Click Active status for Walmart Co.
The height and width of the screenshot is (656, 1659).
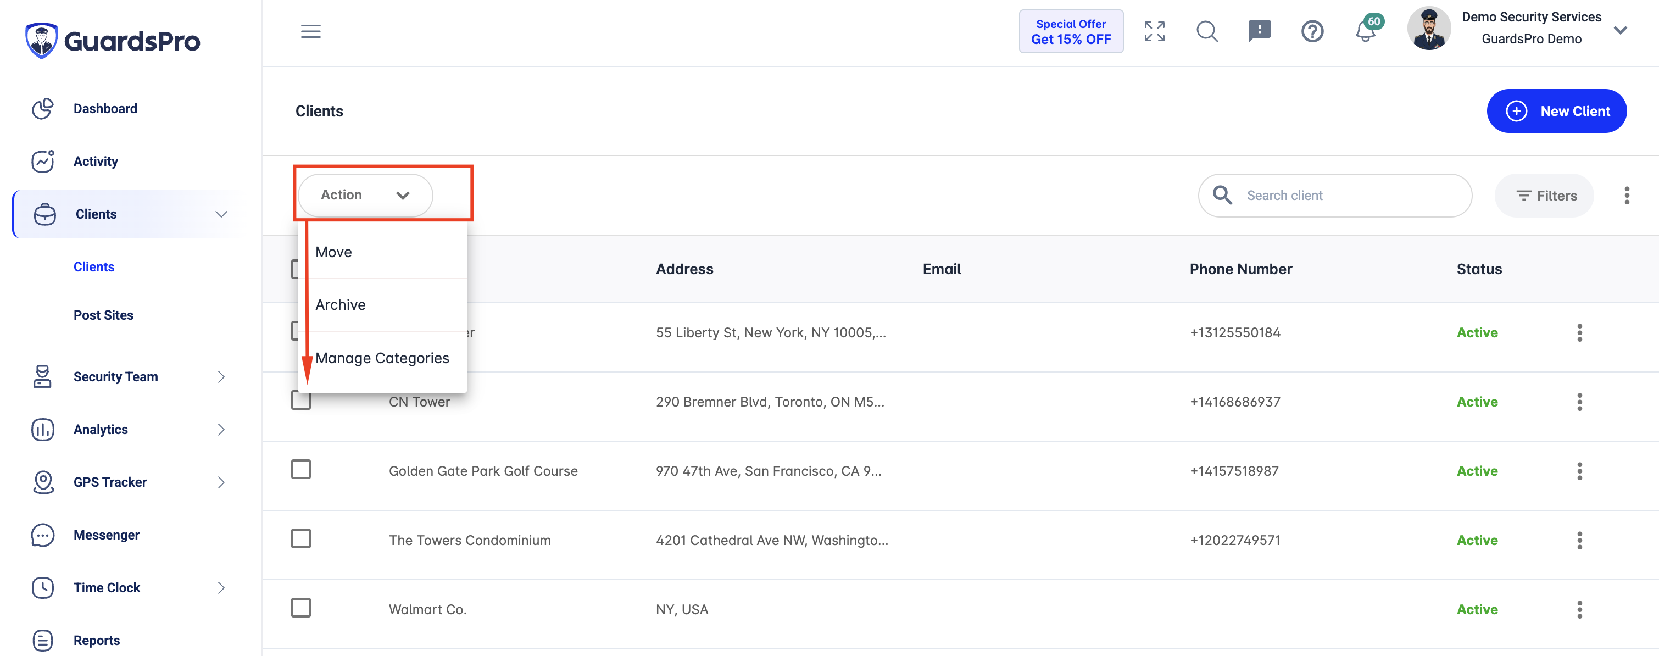pos(1477,610)
